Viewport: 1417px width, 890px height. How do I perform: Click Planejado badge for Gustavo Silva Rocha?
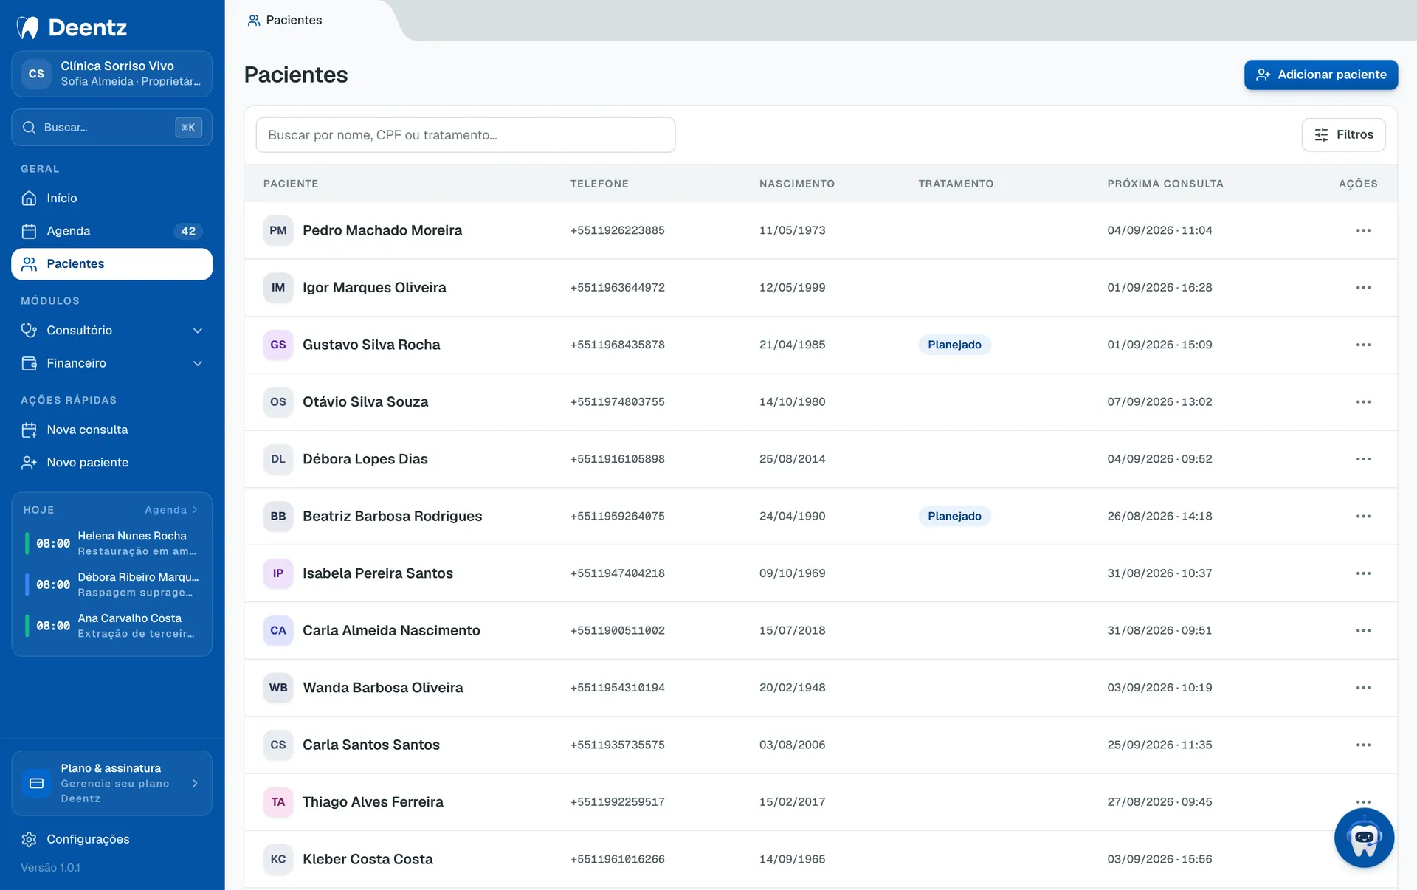954,345
